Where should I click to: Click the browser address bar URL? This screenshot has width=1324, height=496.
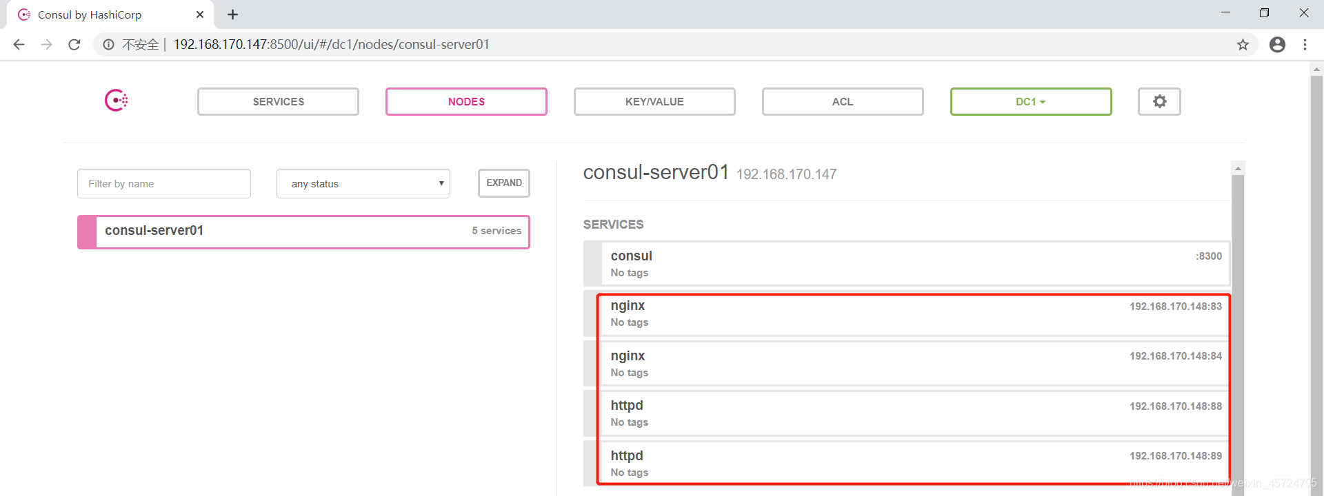[x=331, y=45]
